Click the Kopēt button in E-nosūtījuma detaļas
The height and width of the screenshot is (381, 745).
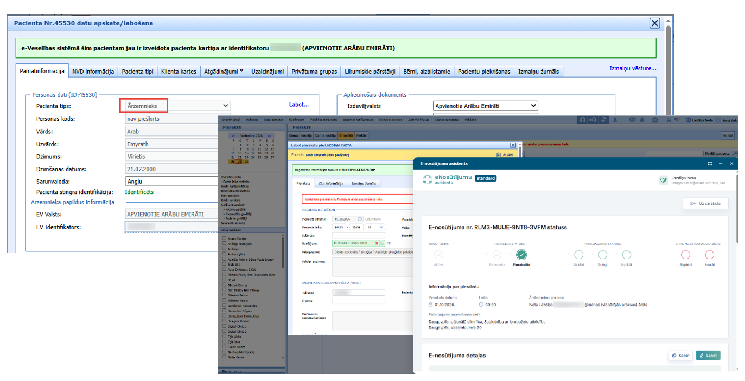click(x=680, y=356)
